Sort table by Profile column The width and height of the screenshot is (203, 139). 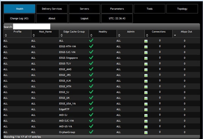(17, 34)
